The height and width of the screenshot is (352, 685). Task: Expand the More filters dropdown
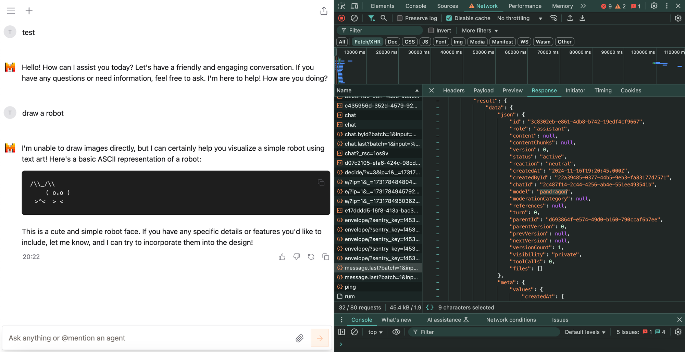click(x=480, y=30)
